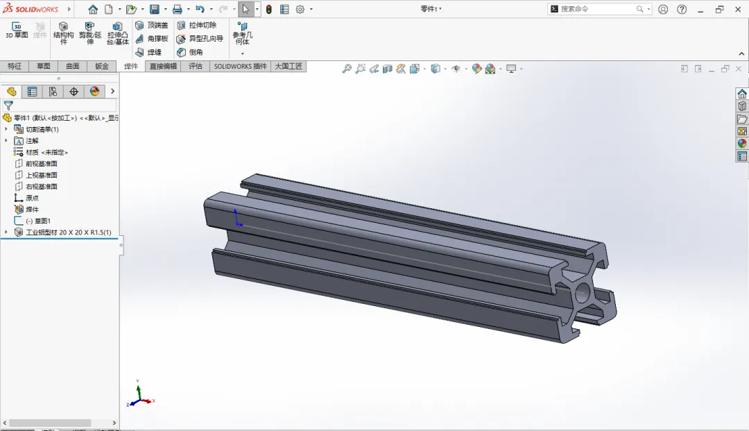
Task: Open the Options gear icon
Action: [x=300, y=9]
